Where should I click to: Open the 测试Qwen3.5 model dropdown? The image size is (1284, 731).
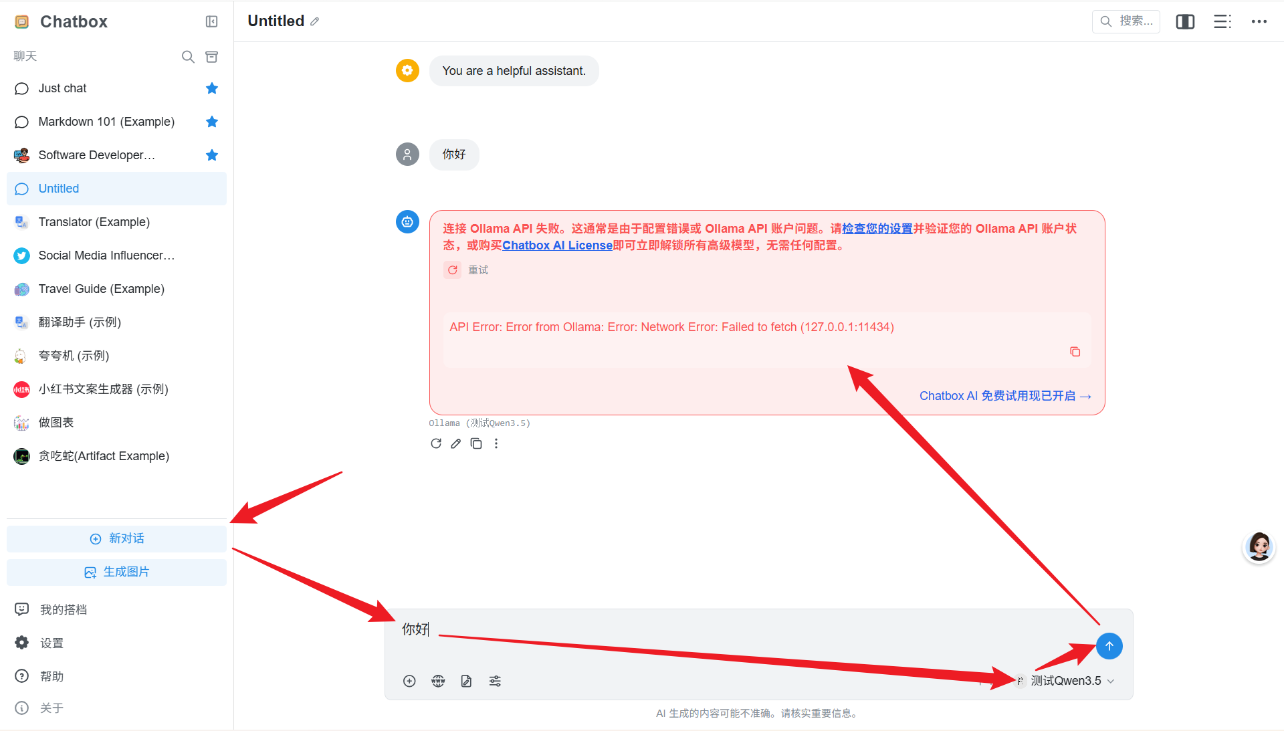[1065, 681]
